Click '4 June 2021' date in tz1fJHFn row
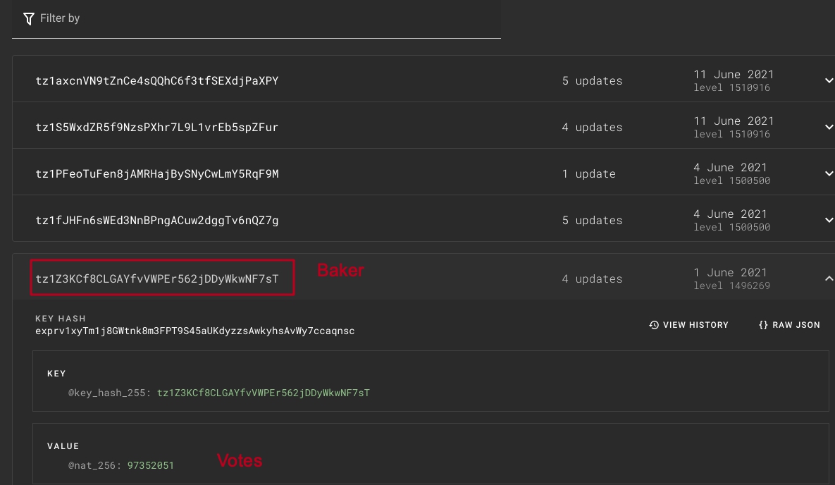835x485 pixels. pos(731,214)
